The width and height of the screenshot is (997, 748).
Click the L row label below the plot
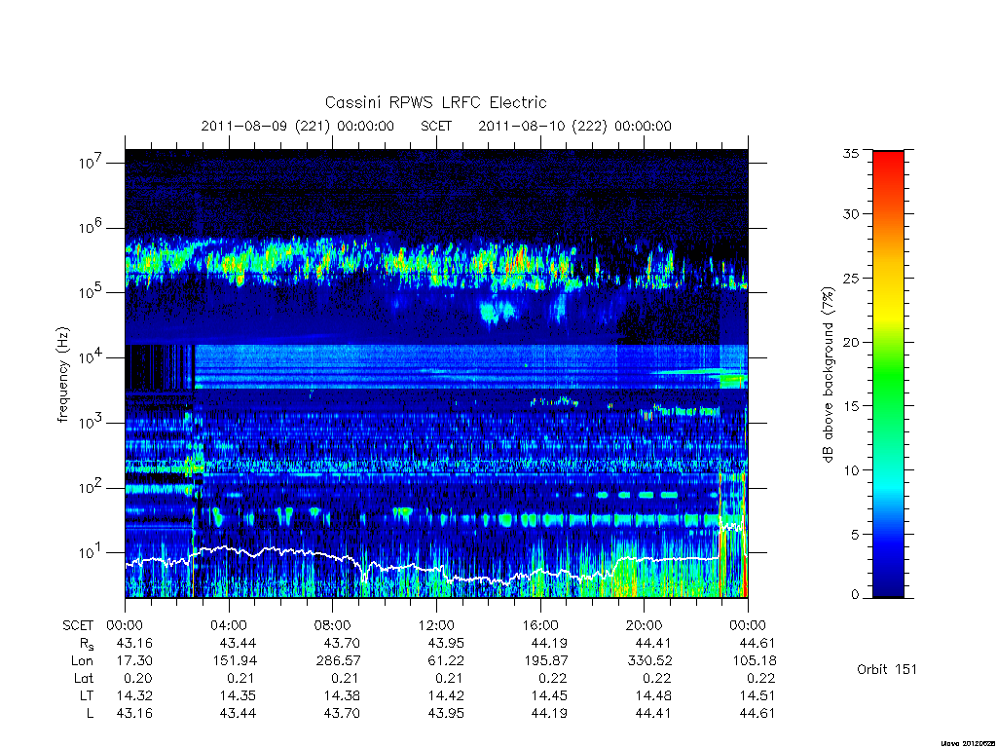90,713
